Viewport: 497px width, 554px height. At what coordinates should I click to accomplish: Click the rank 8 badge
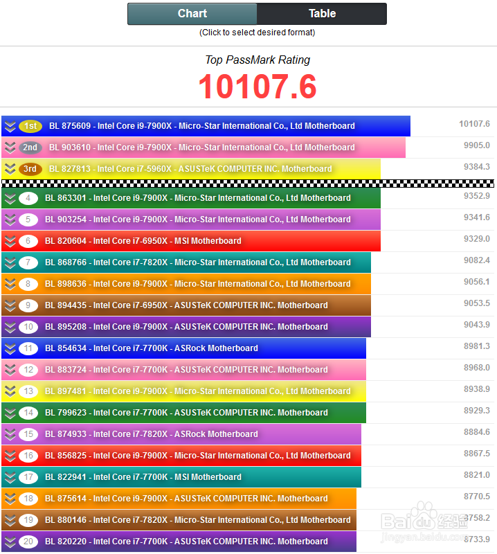[28, 284]
